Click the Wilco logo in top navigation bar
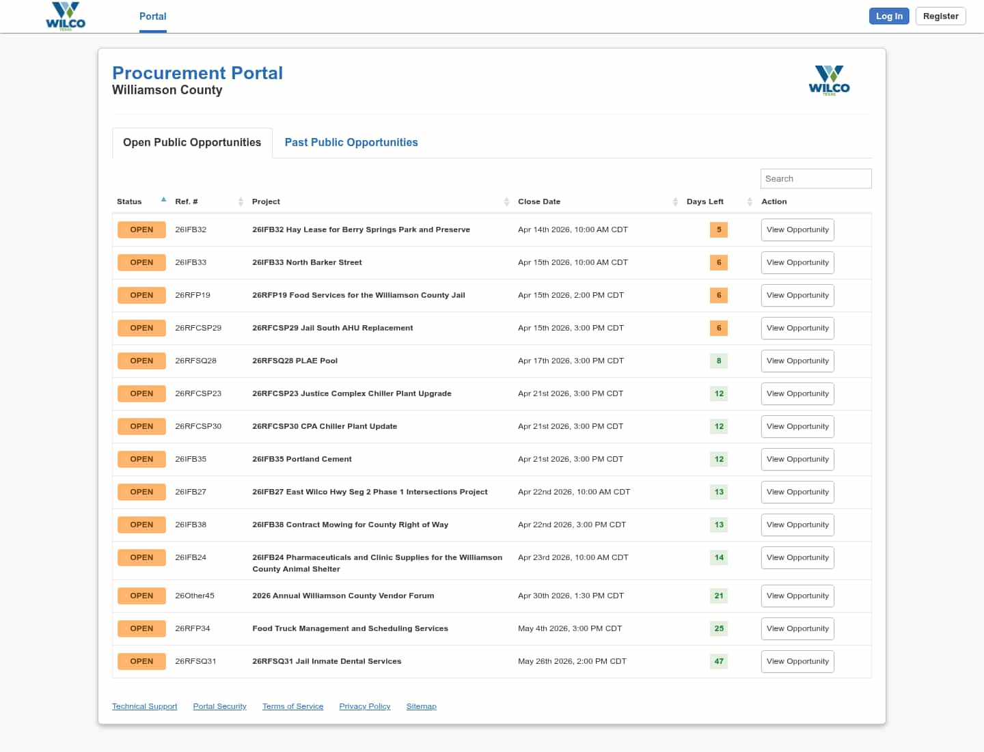This screenshot has height=752, width=984. pos(66,16)
